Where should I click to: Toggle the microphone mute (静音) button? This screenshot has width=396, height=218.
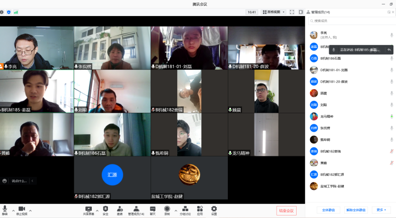point(5,209)
